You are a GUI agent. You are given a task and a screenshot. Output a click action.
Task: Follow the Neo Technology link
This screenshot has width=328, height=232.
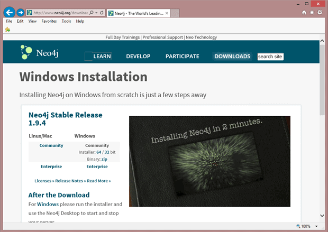pyautogui.click(x=201, y=37)
